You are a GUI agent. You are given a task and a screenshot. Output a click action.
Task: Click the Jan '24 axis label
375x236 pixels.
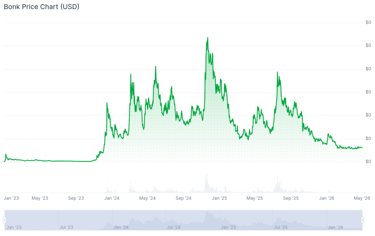tap(112, 198)
